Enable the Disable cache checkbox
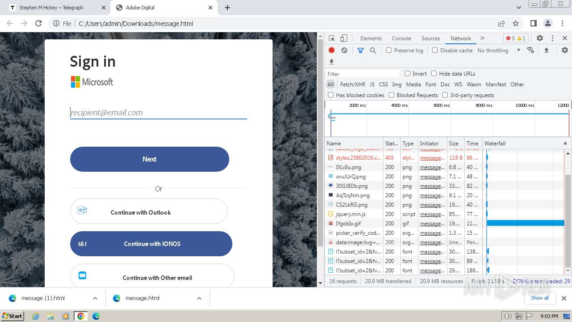Image resolution: width=572 pixels, height=322 pixels. [435, 51]
